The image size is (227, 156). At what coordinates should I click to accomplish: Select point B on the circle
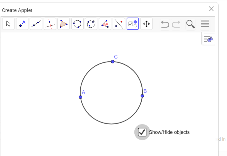pos(142,96)
